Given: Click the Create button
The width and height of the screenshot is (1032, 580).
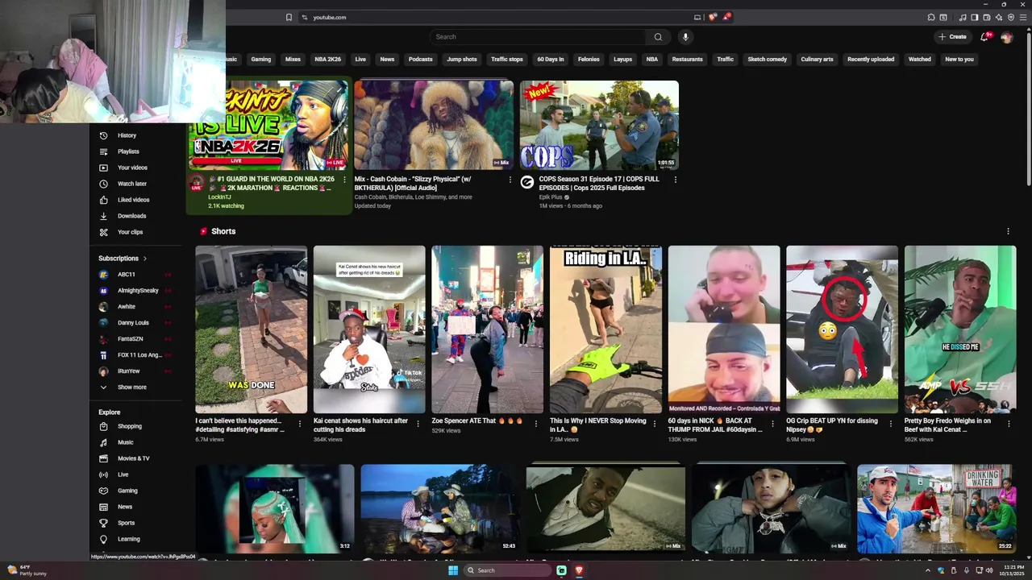Looking at the screenshot, I should click(952, 36).
